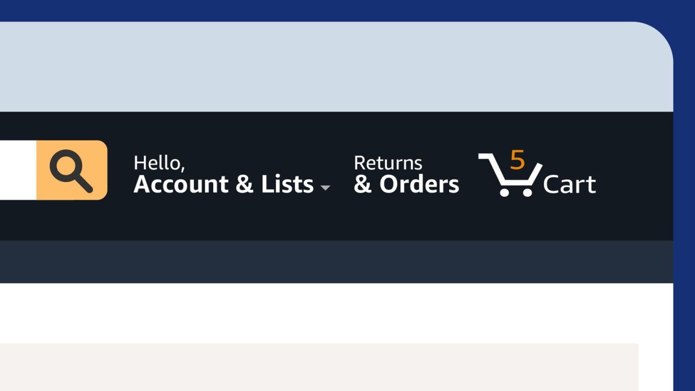Go to Returns & Orders

406,174
